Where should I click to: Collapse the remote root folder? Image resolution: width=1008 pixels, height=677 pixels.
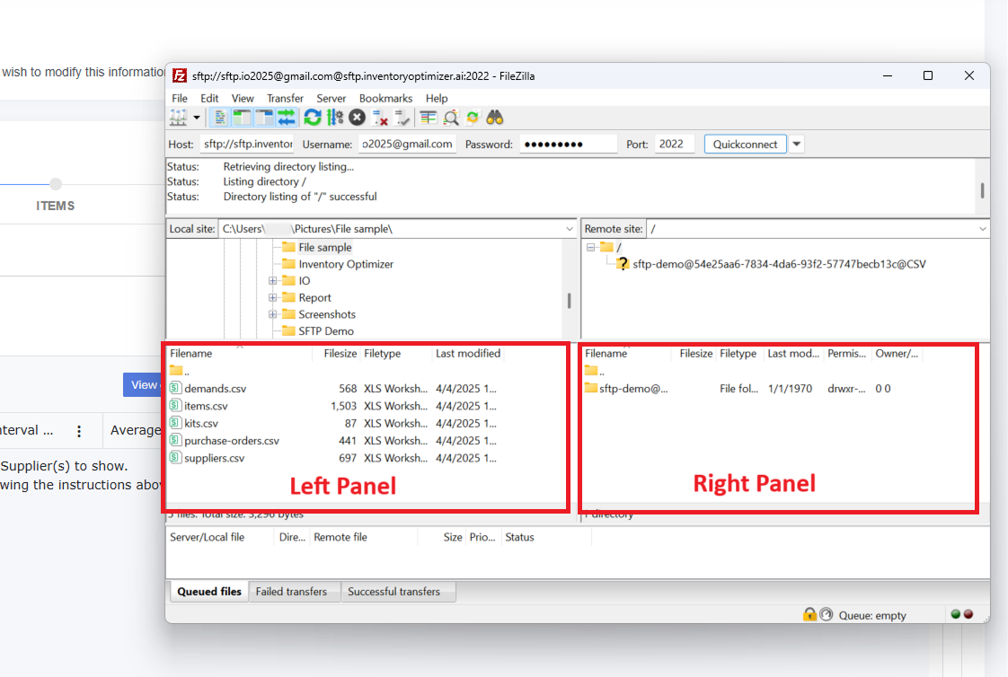coord(590,247)
